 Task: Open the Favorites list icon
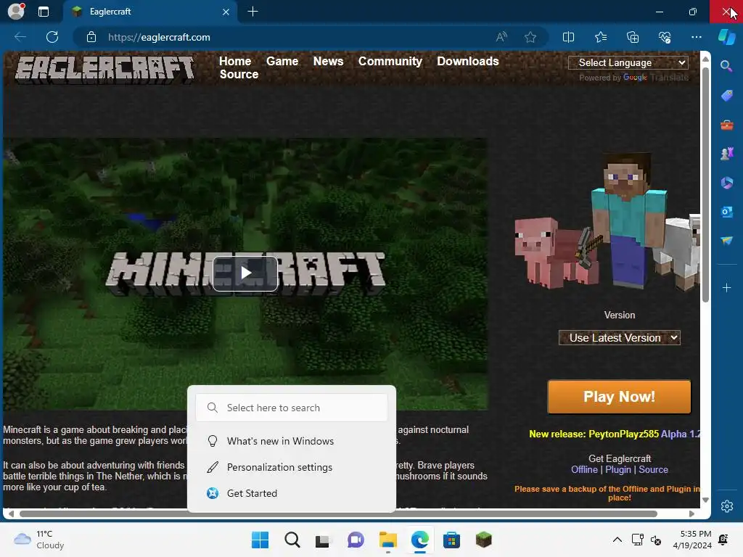coord(600,37)
